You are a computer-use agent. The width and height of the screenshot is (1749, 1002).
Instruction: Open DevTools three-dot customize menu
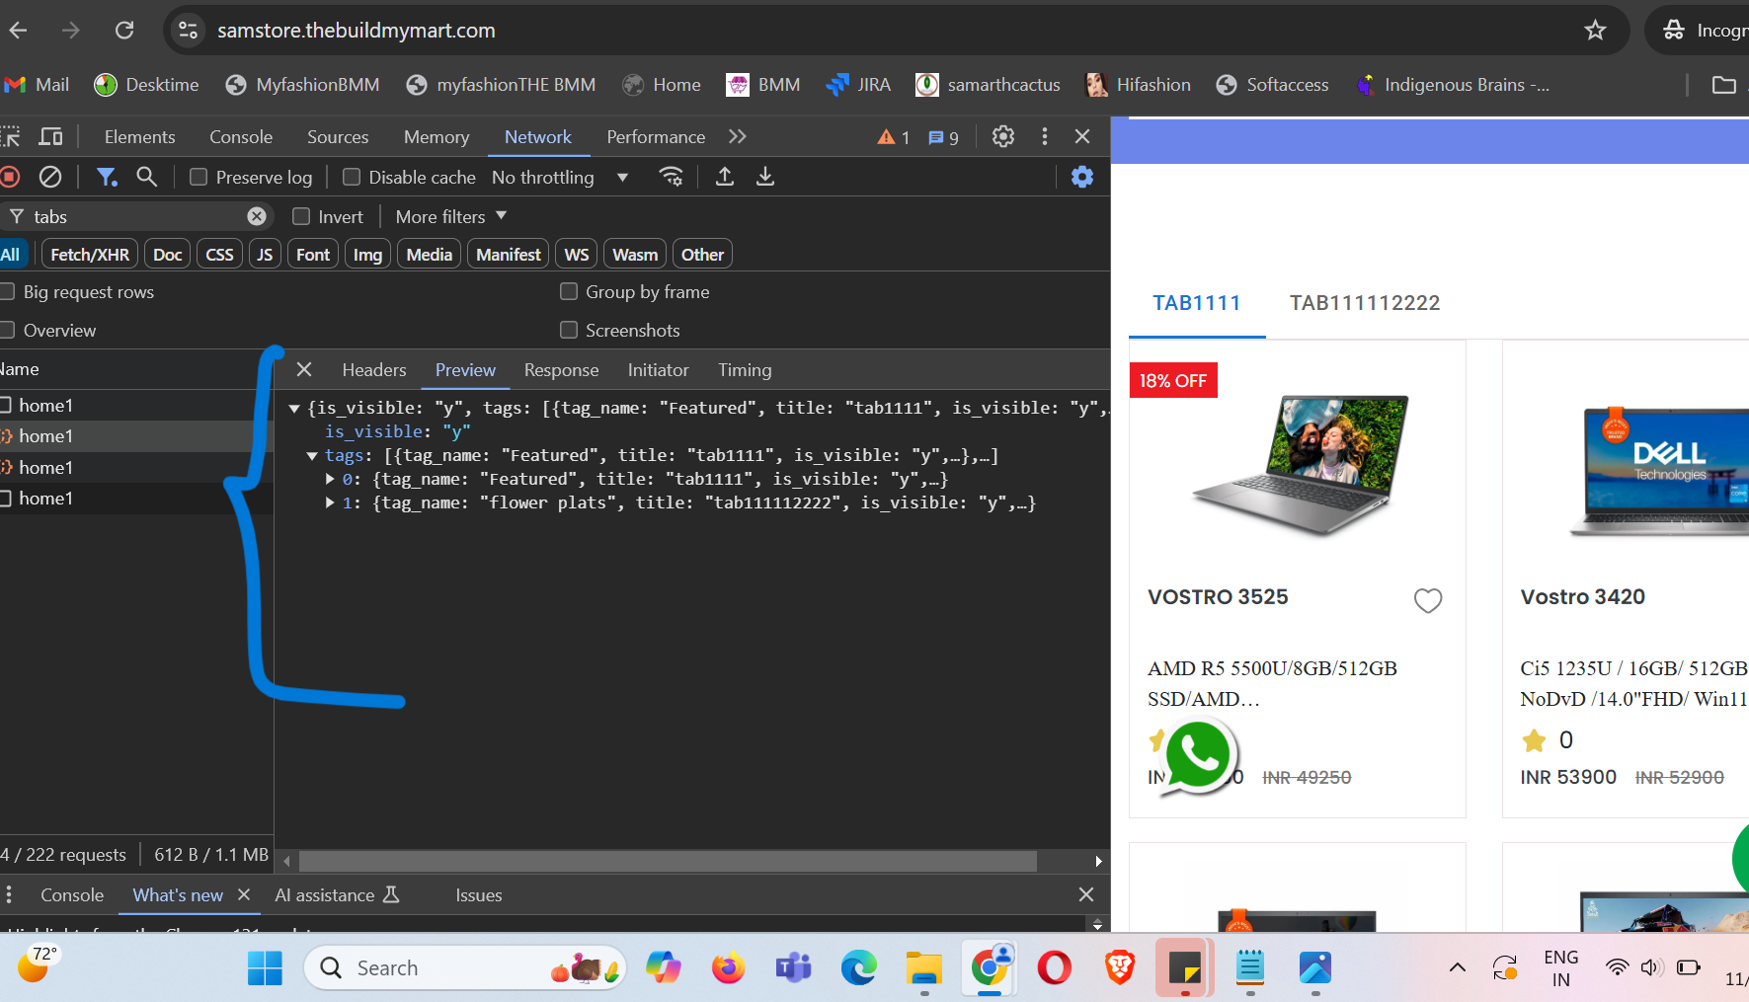coord(1045,136)
